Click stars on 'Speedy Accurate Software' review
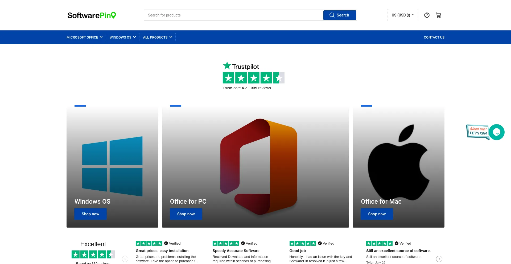This screenshot has height=264, width=511. point(226,243)
